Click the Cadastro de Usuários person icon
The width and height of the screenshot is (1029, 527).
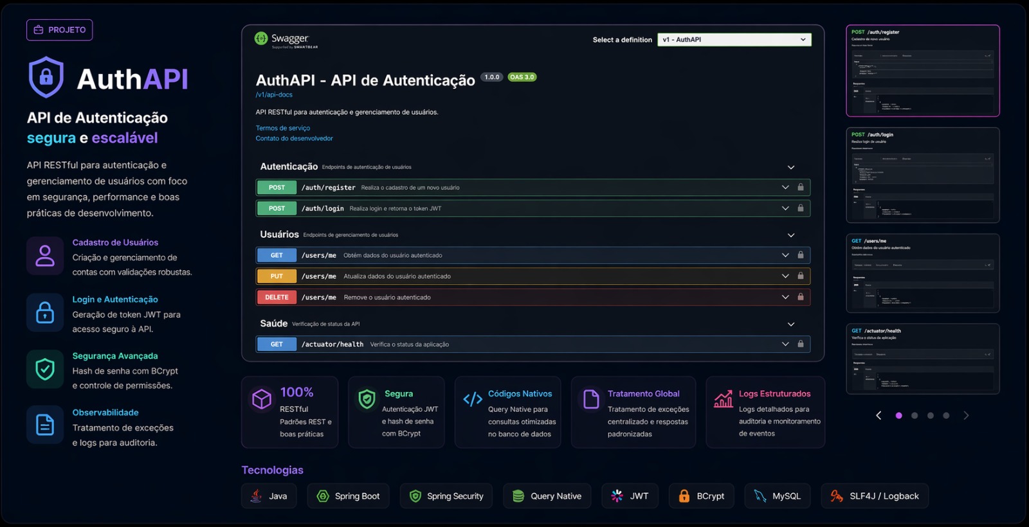[45, 256]
